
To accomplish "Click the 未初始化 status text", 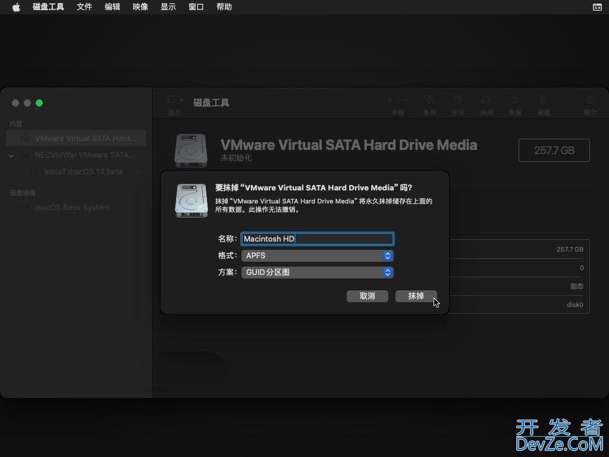I will [x=236, y=158].
